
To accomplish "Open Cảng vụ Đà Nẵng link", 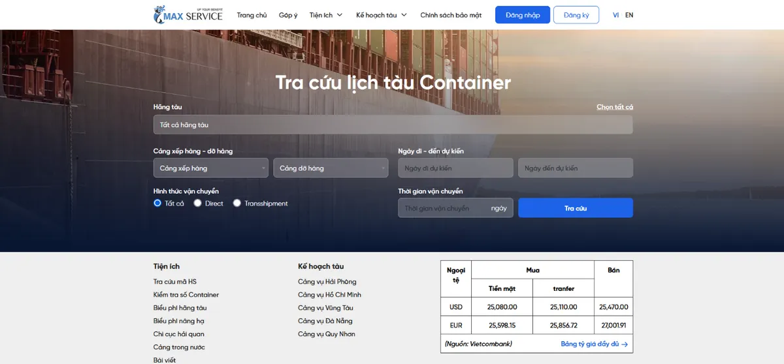I will coord(325,321).
